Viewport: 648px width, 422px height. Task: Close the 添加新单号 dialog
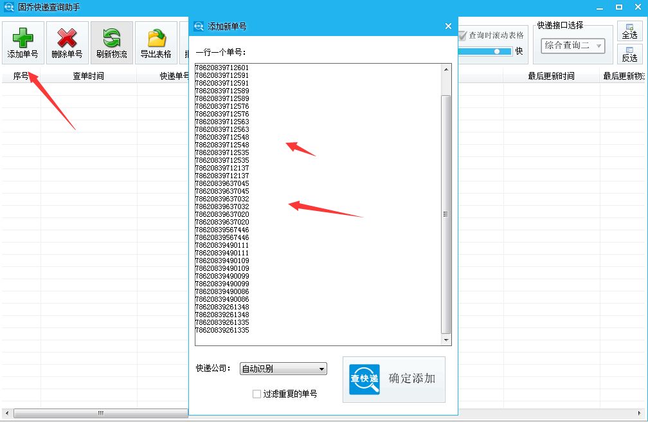(x=449, y=26)
